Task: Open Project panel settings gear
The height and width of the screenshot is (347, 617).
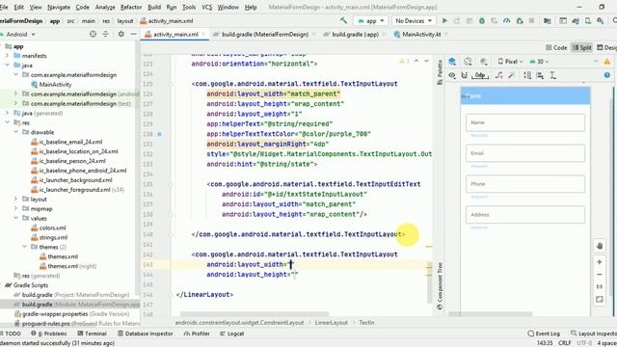Action: 121,35
